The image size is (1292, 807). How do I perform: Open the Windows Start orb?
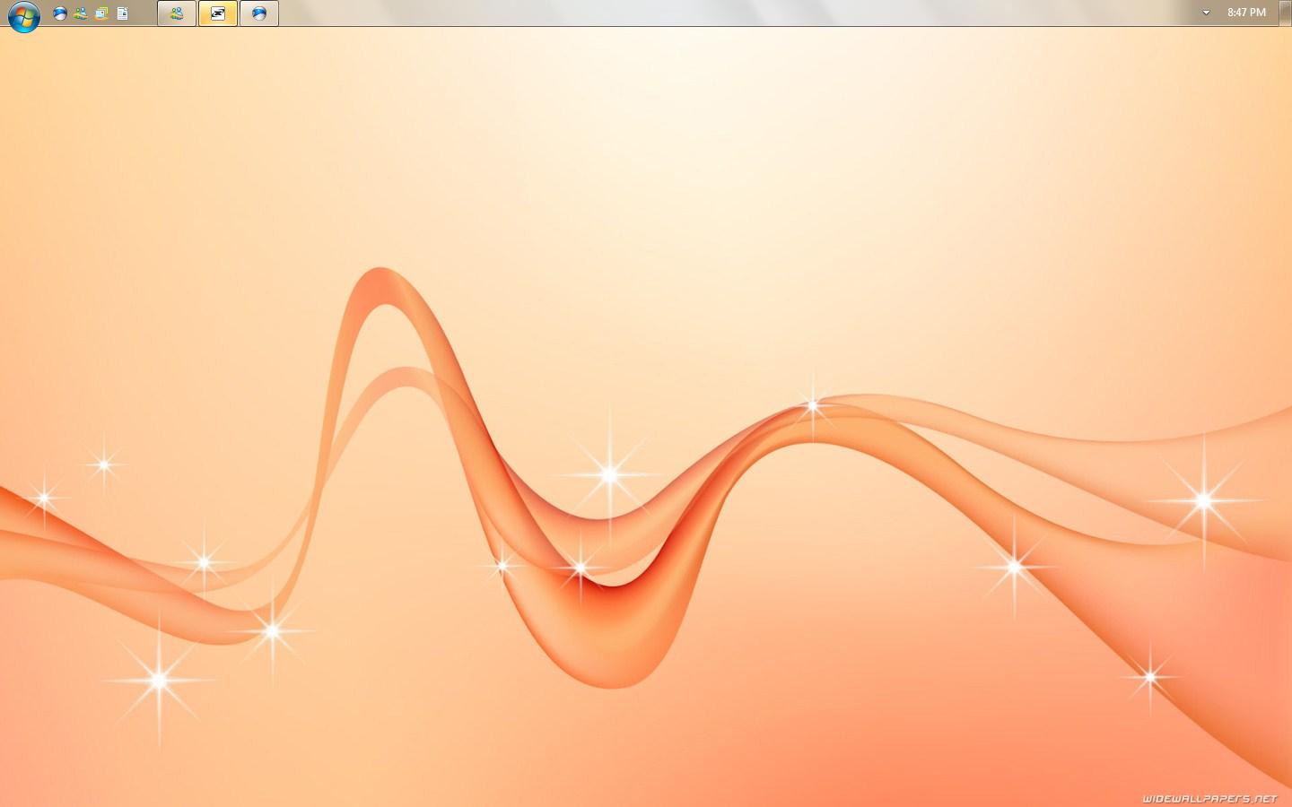tap(23, 15)
